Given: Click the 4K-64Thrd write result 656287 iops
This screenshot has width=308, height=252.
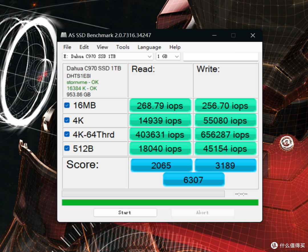Looking at the screenshot, I should 225,134.
